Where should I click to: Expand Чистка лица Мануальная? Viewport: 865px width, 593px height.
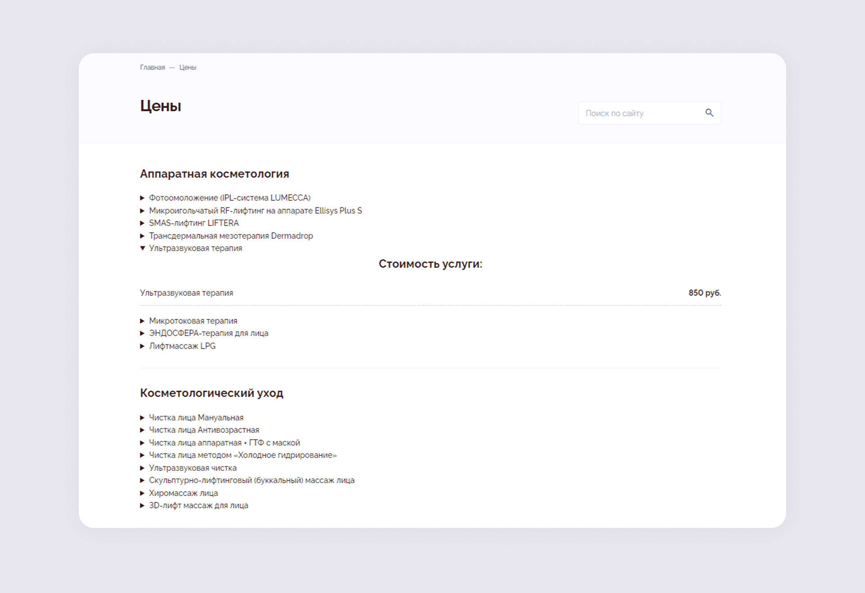196,418
